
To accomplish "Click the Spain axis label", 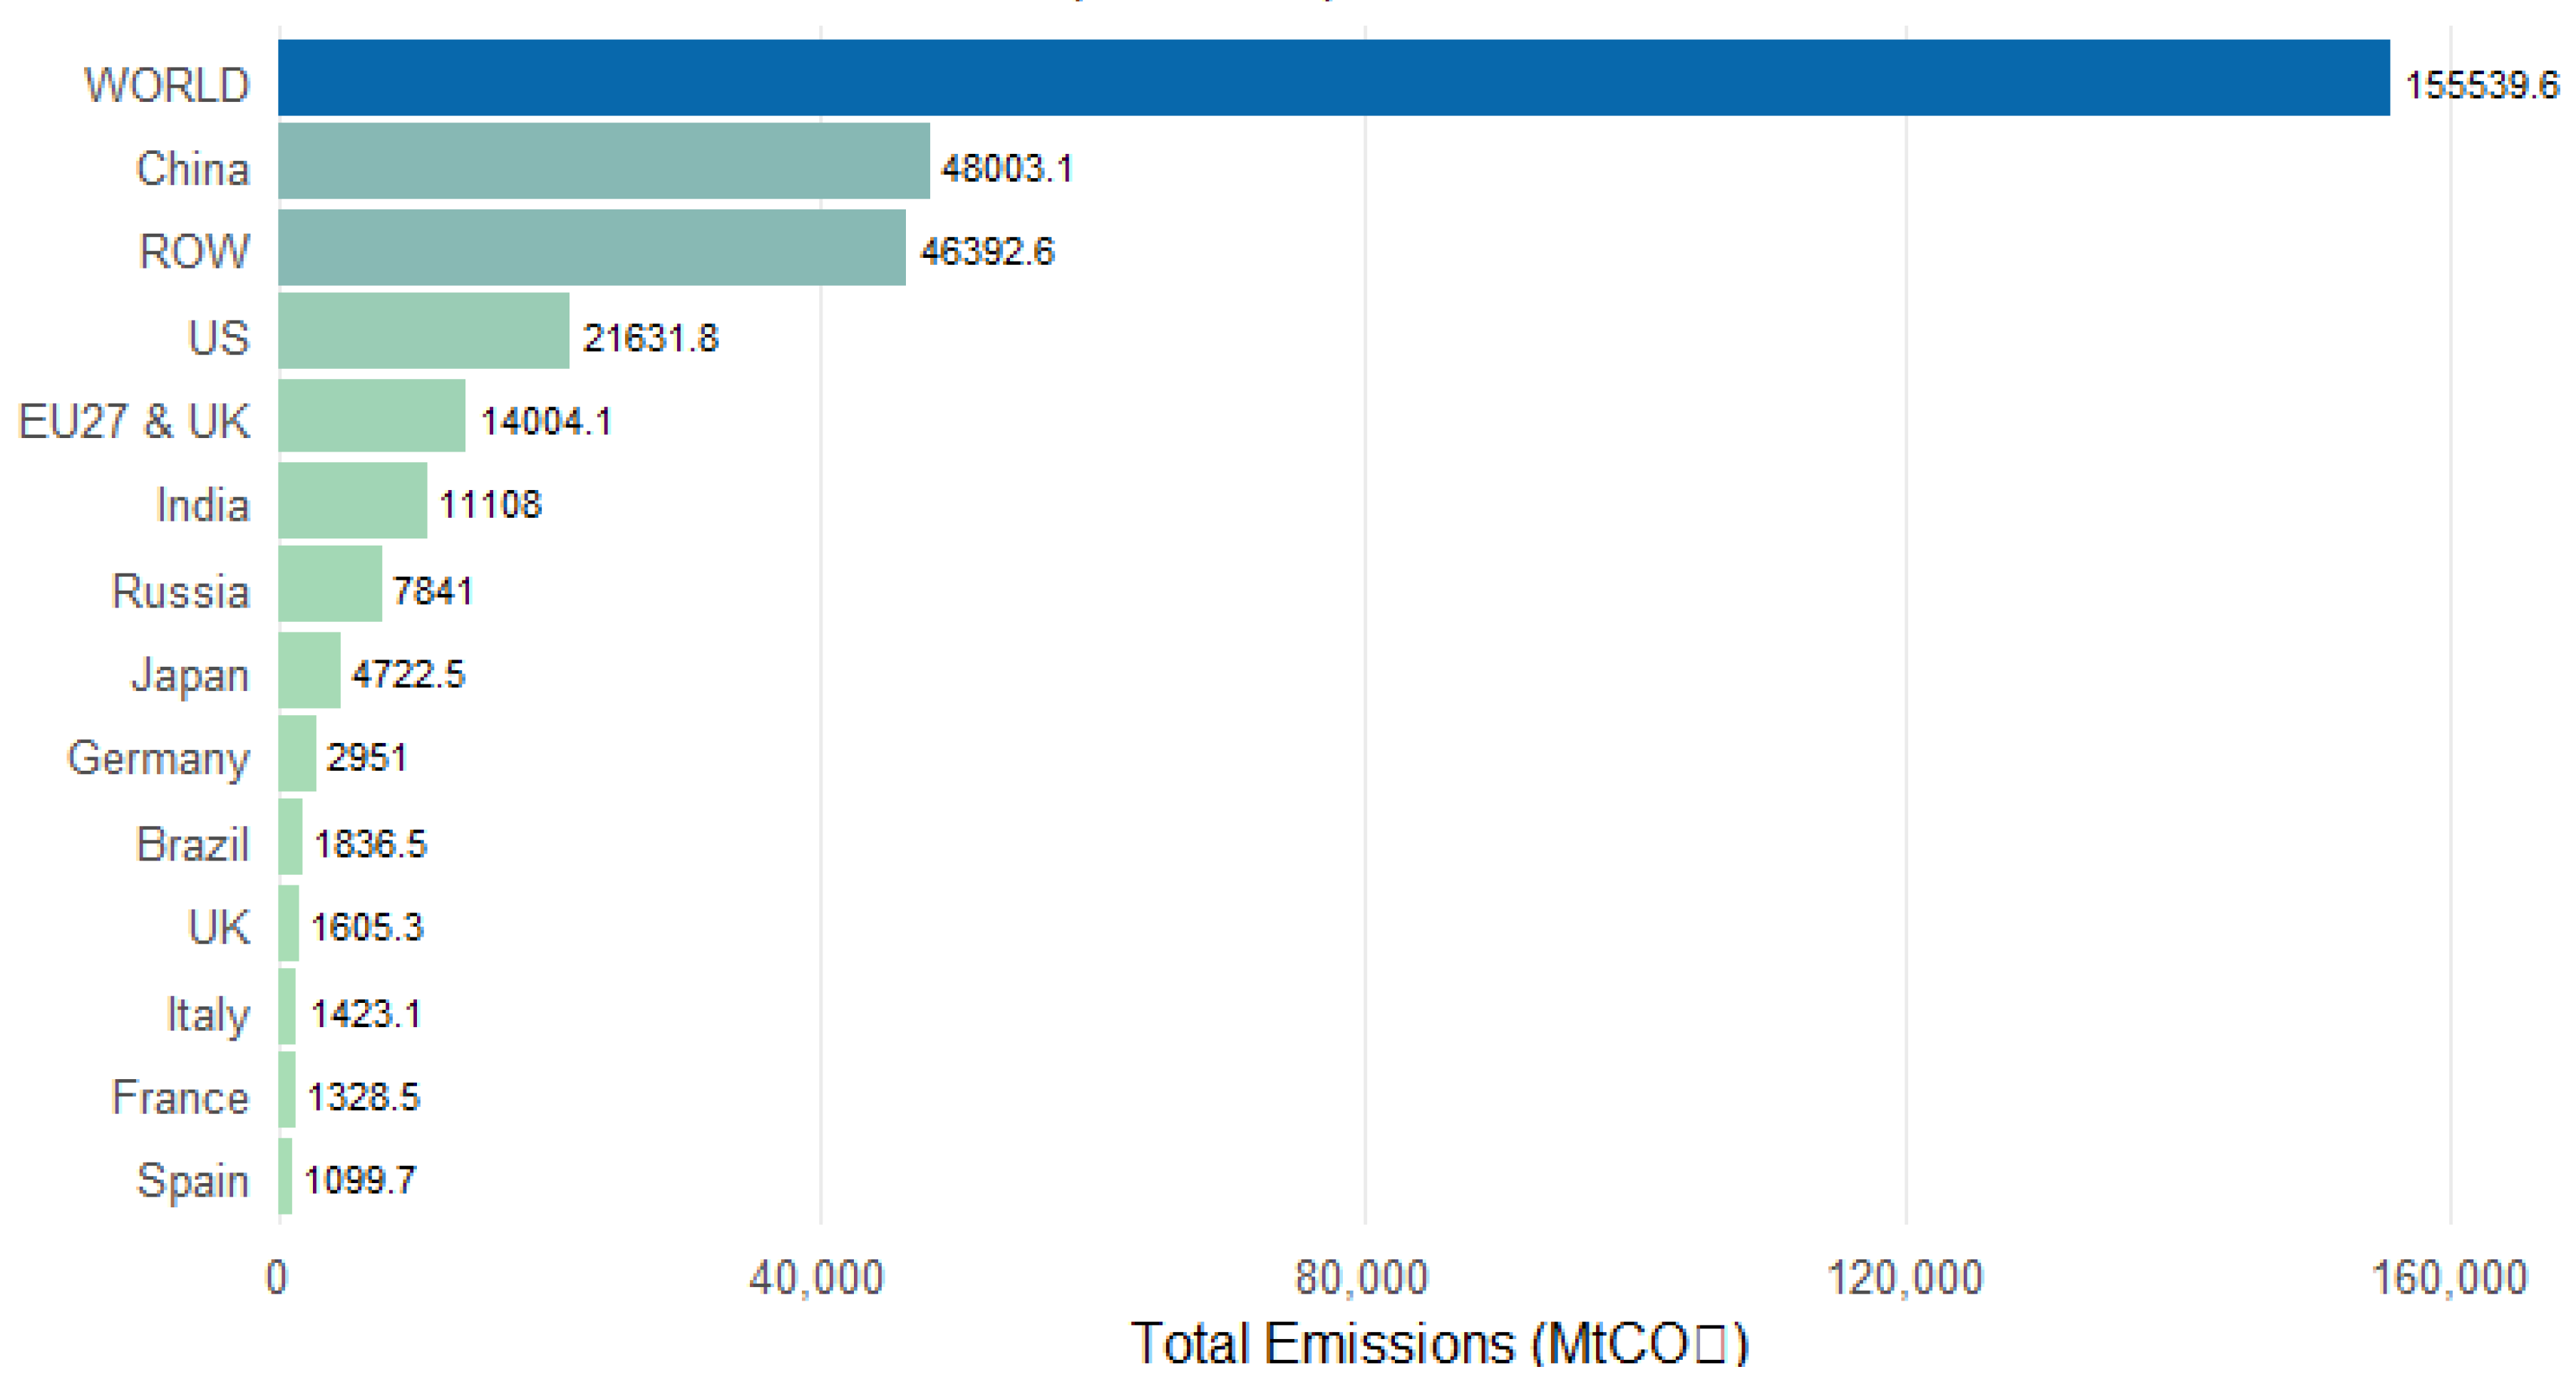I will click(x=192, y=1181).
